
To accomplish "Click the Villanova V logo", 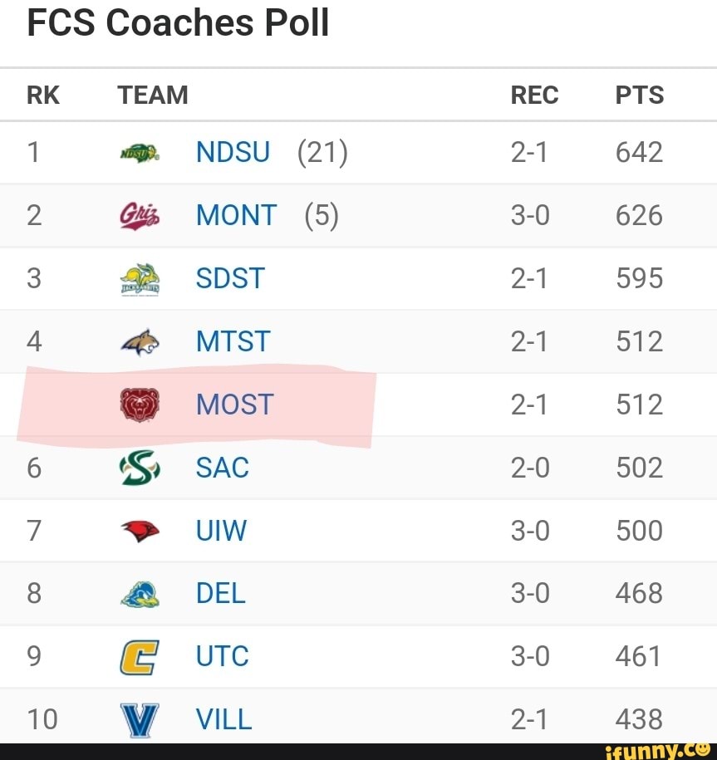I will tap(140, 719).
